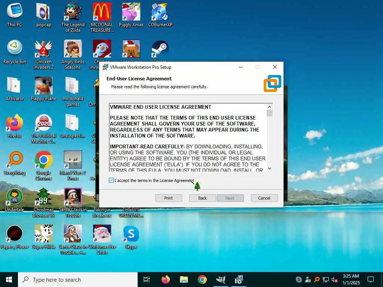
Task: Close the VMware Workstation Pro Setup window
Action: point(275,67)
